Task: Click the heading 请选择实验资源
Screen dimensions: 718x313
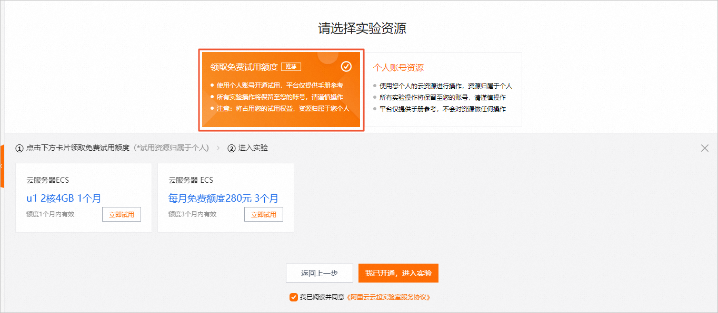Action: click(x=362, y=28)
